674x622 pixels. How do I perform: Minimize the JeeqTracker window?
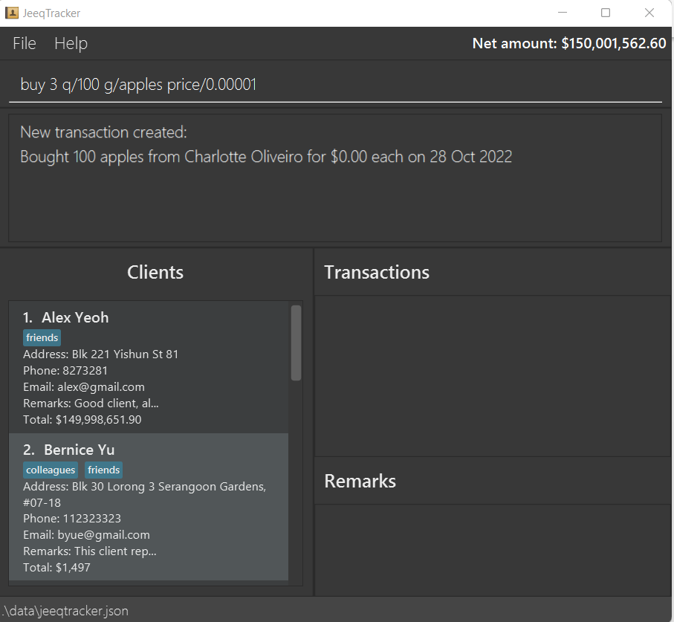click(x=563, y=13)
